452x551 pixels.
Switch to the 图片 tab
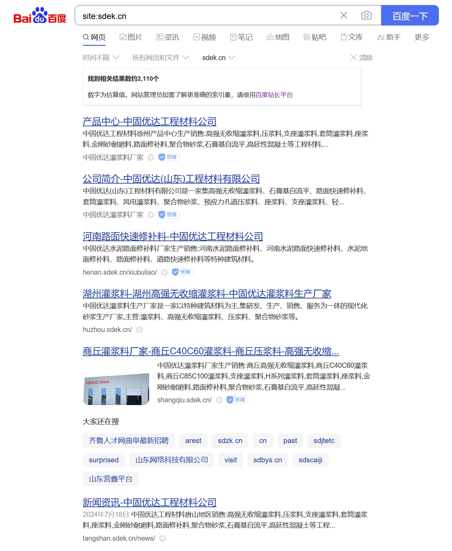pyautogui.click(x=131, y=37)
